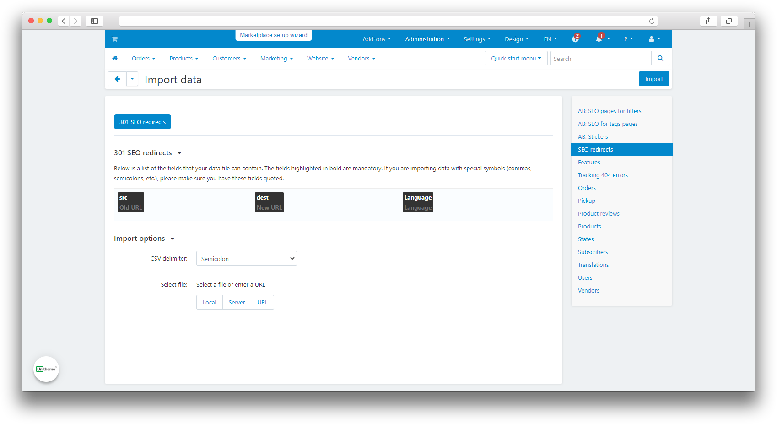Click the blue back arrow button
The width and height of the screenshot is (777, 424).
(x=117, y=79)
